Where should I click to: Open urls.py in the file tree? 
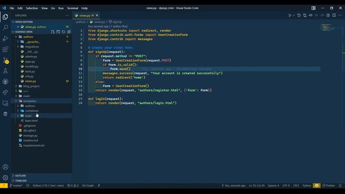[x=42, y=77]
